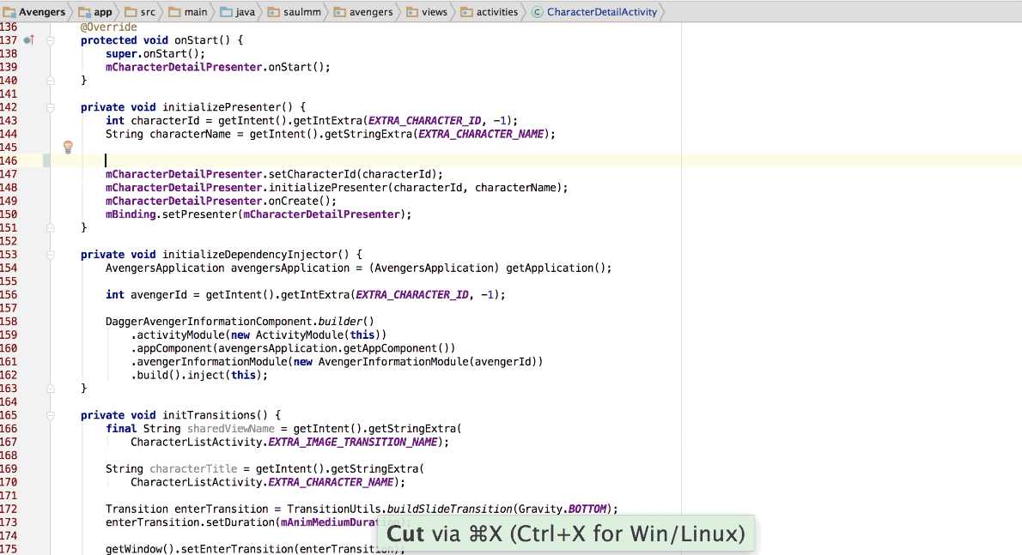Collapse the initializeDependencyInjector method fold arrow
The image size is (1022, 555).
coord(50,254)
